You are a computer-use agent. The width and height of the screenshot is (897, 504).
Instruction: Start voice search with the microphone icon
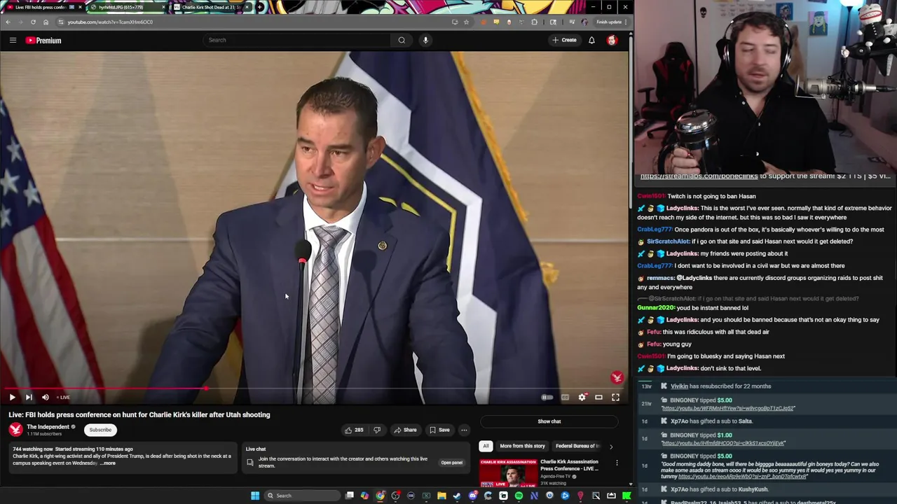(425, 40)
